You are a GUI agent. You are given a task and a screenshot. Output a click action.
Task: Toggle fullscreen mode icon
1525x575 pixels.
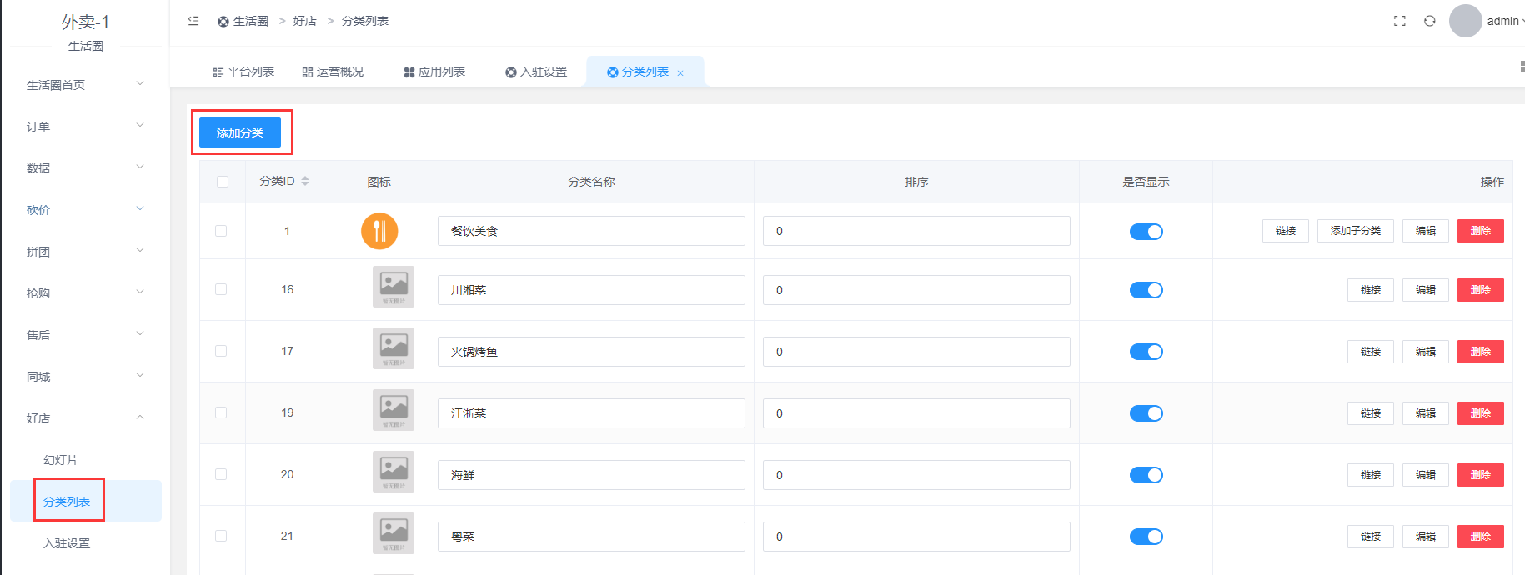(1400, 21)
